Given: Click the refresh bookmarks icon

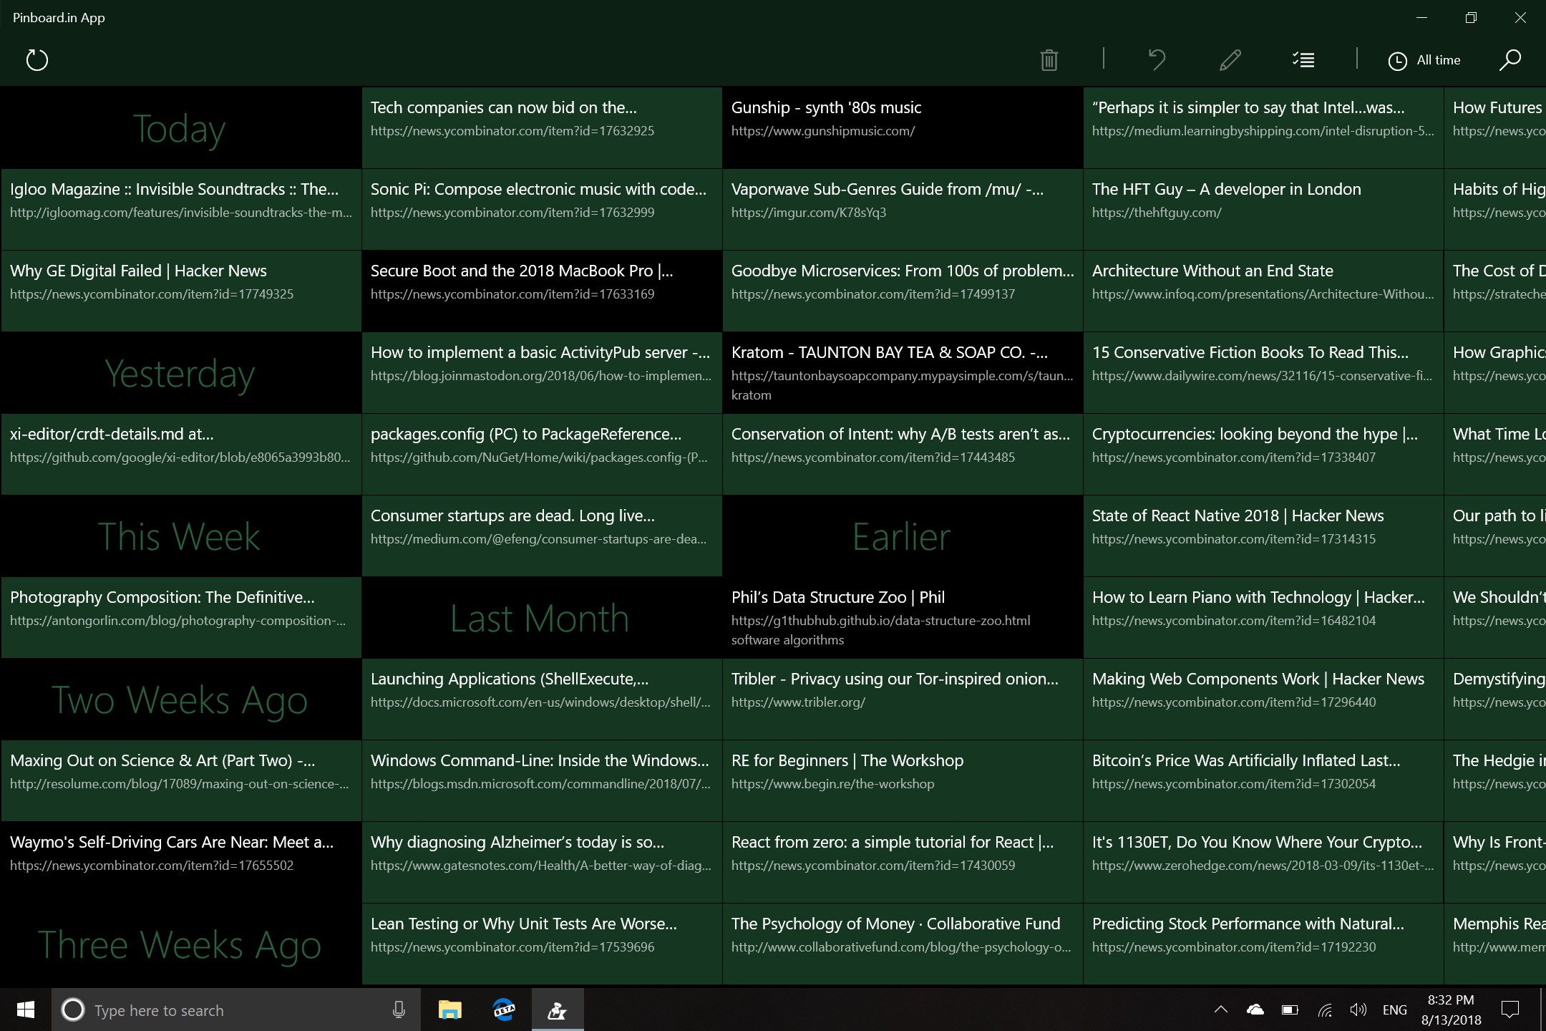Looking at the screenshot, I should (37, 60).
